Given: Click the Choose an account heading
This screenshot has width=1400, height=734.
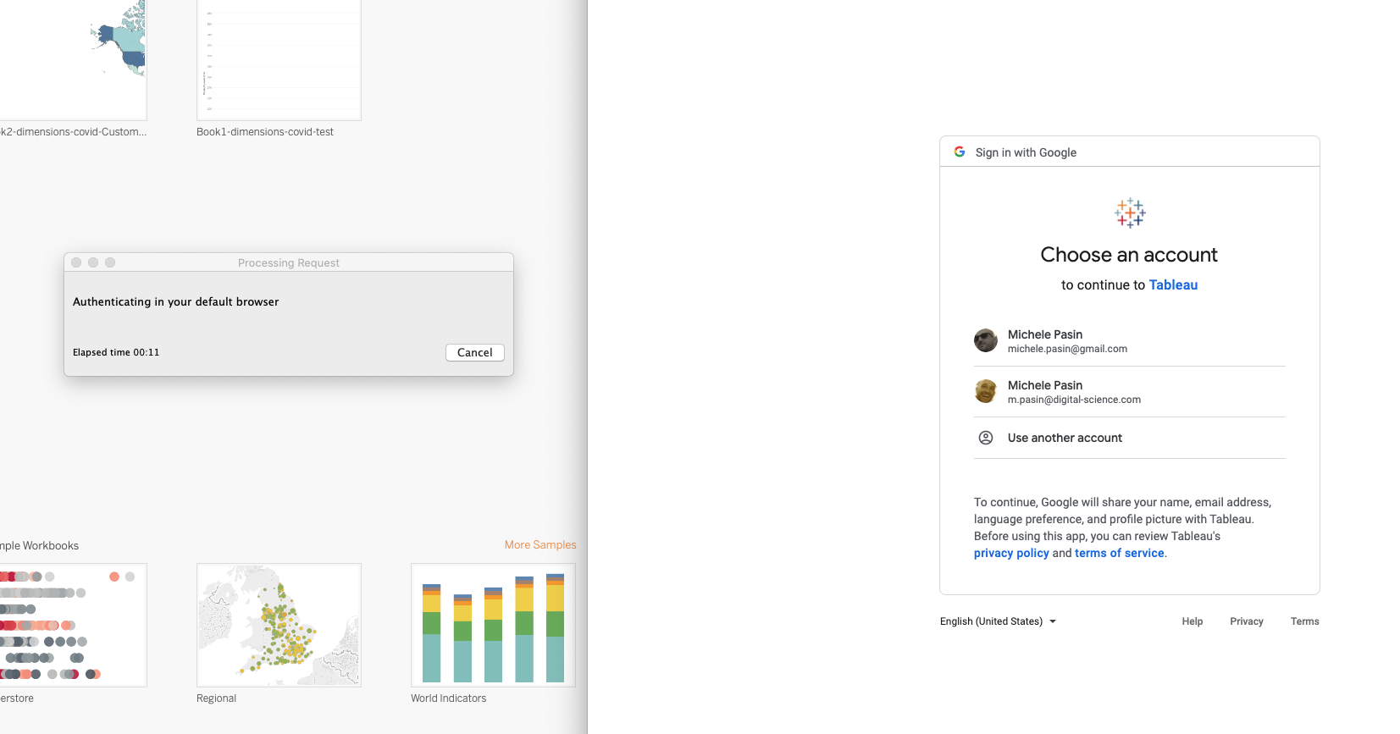Looking at the screenshot, I should (1129, 255).
